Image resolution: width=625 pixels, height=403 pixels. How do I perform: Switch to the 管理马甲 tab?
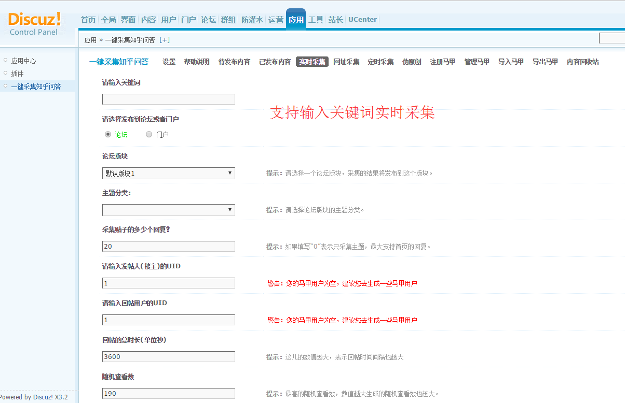[x=477, y=62]
